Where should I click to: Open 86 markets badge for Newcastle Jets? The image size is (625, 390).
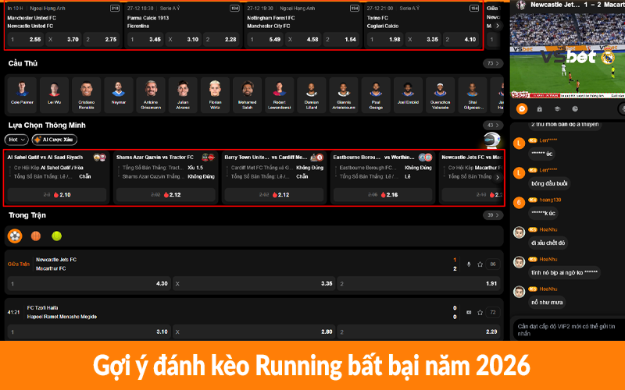[493, 264]
